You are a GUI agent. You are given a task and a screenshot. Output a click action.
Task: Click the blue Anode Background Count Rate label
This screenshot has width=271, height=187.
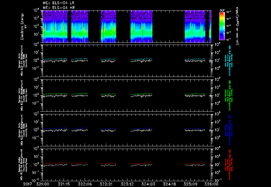pos(228,130)
